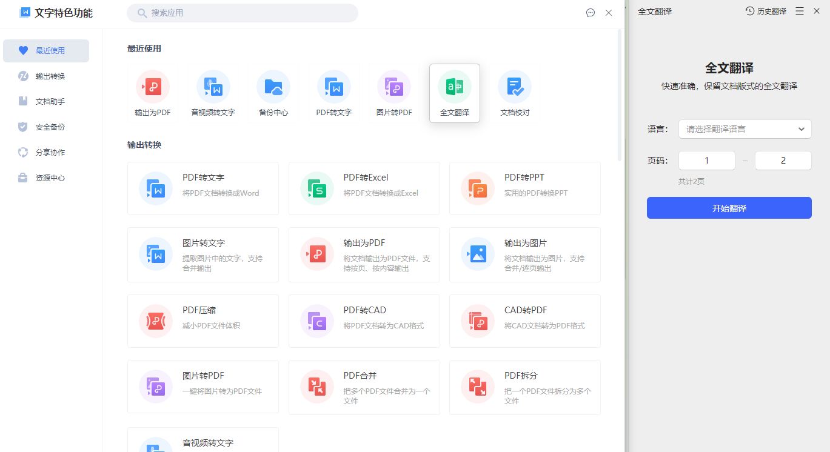Image resolution: width=830 pixels, height=452 pixels.
Task: Click PDF转Excel card title text
Action: (366, 178)
